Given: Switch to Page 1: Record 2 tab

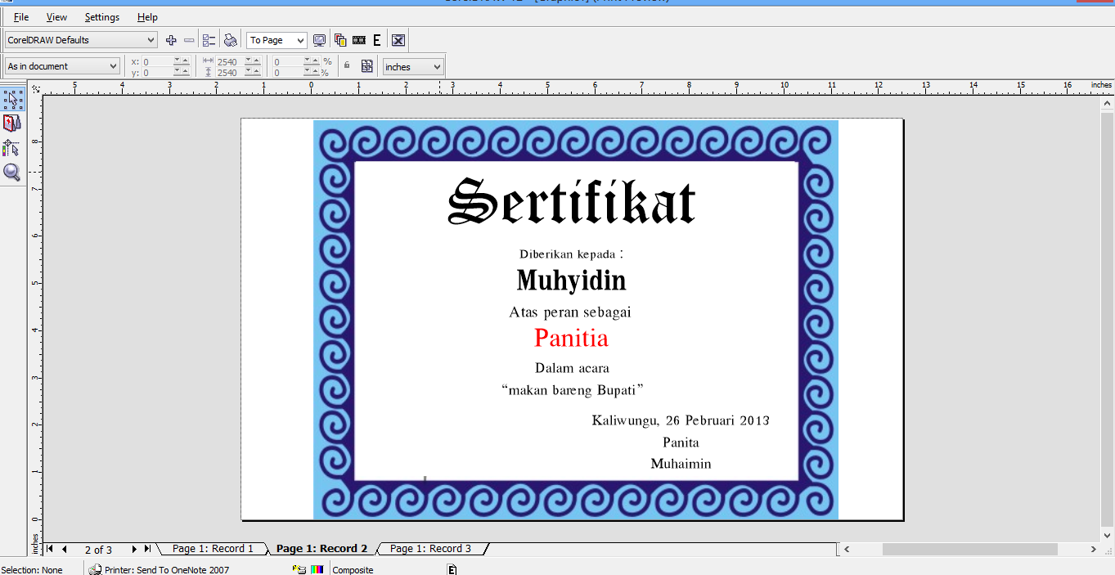Looking at the screenshot, I should tap(322, 549).
